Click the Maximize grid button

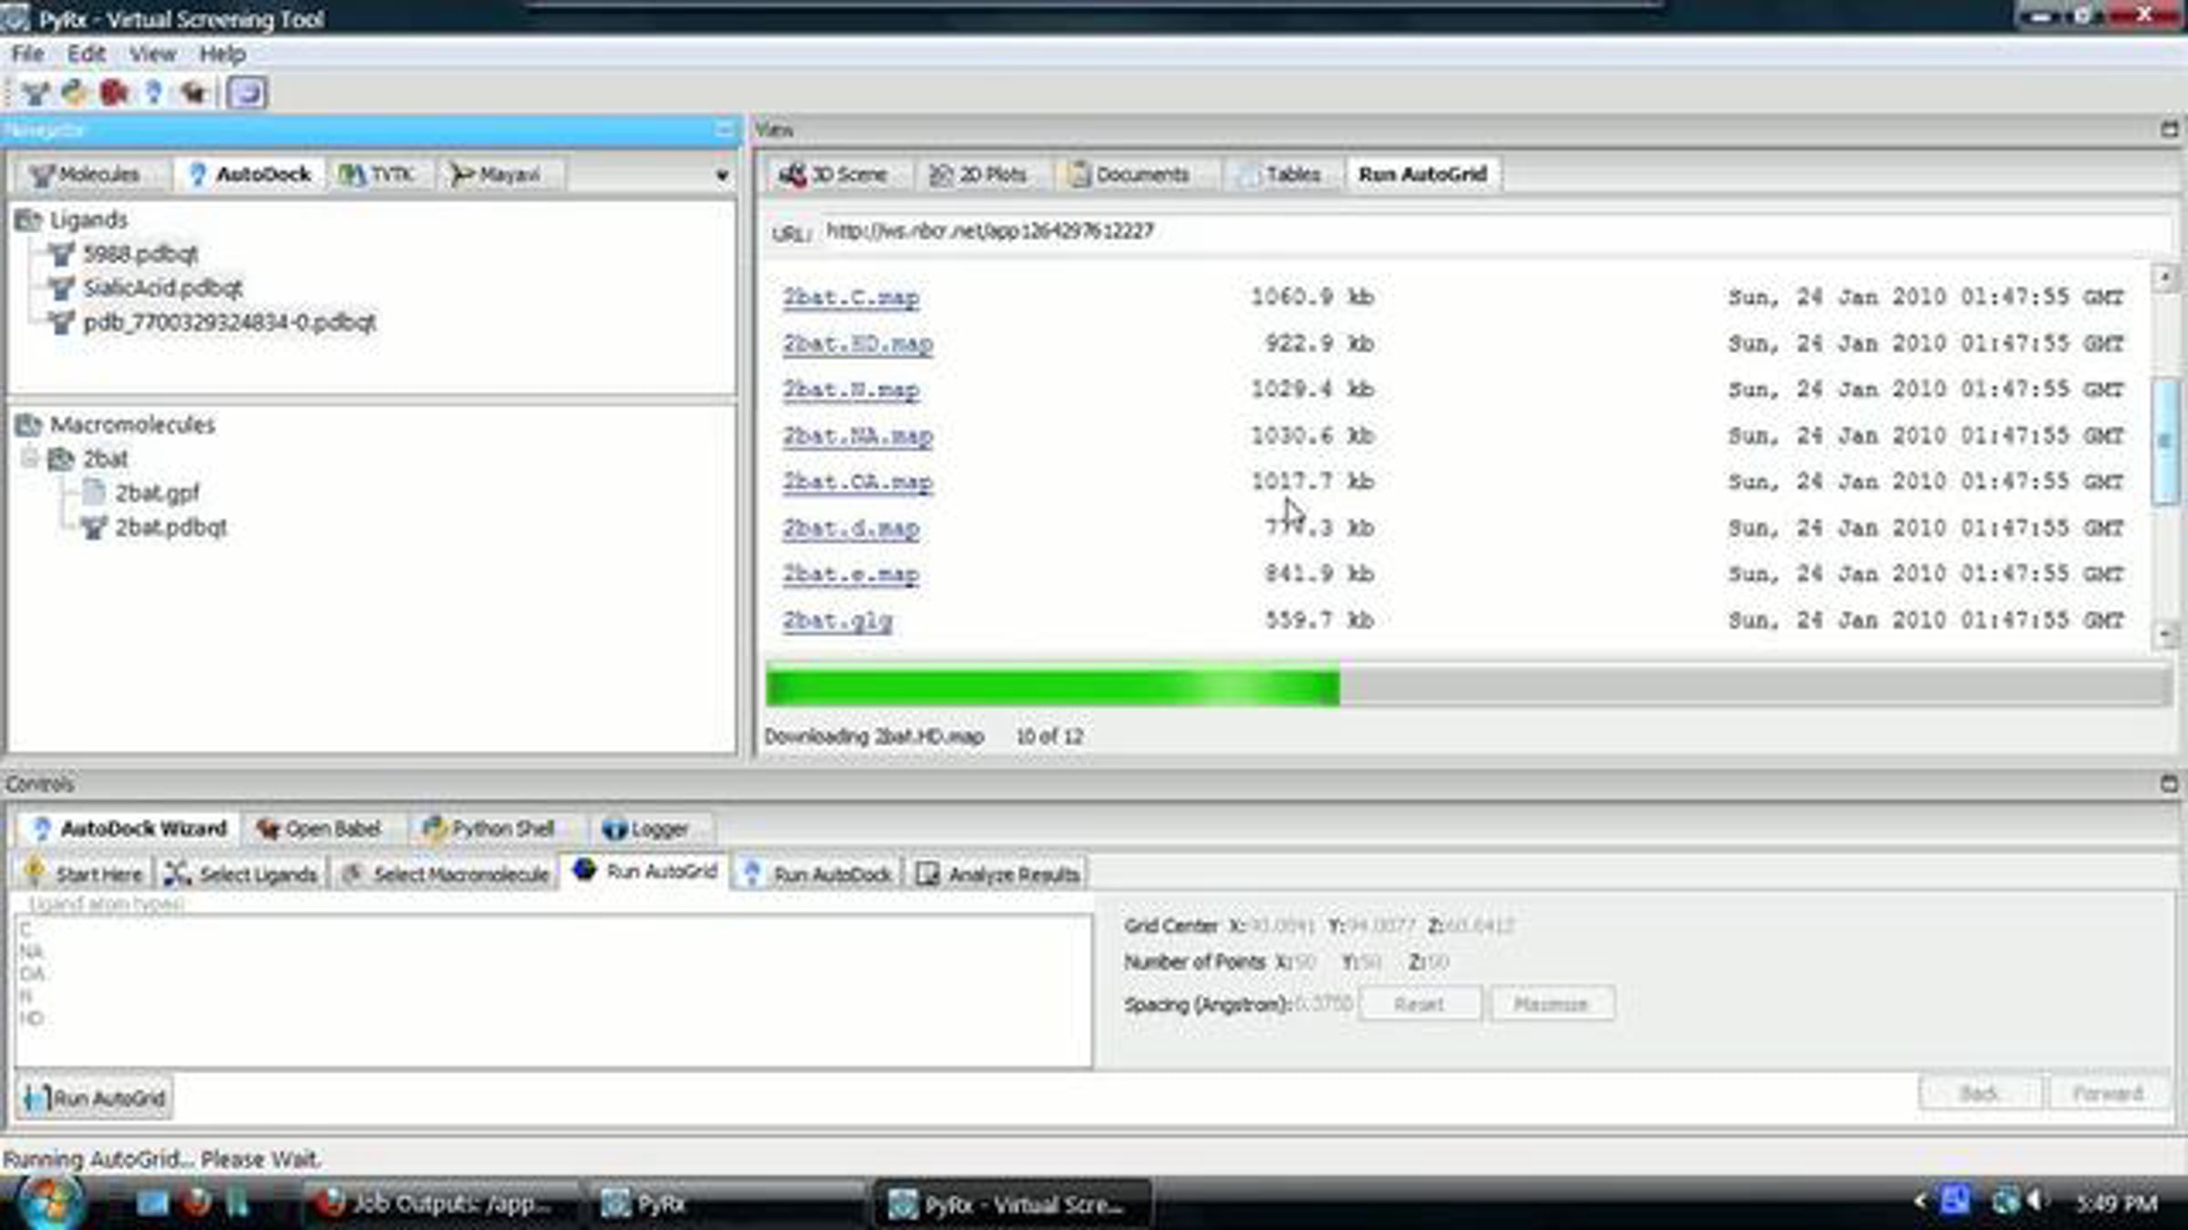coord(1552,1004)
